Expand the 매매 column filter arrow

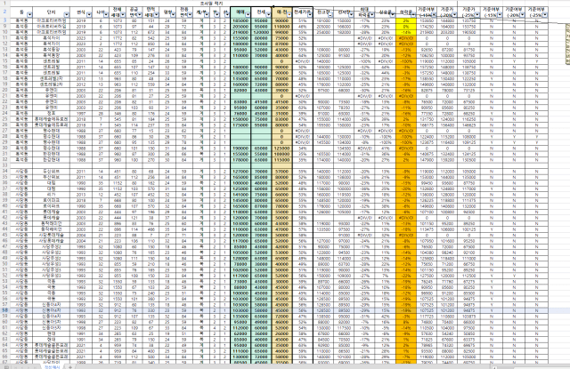click(x=248, y=14)
